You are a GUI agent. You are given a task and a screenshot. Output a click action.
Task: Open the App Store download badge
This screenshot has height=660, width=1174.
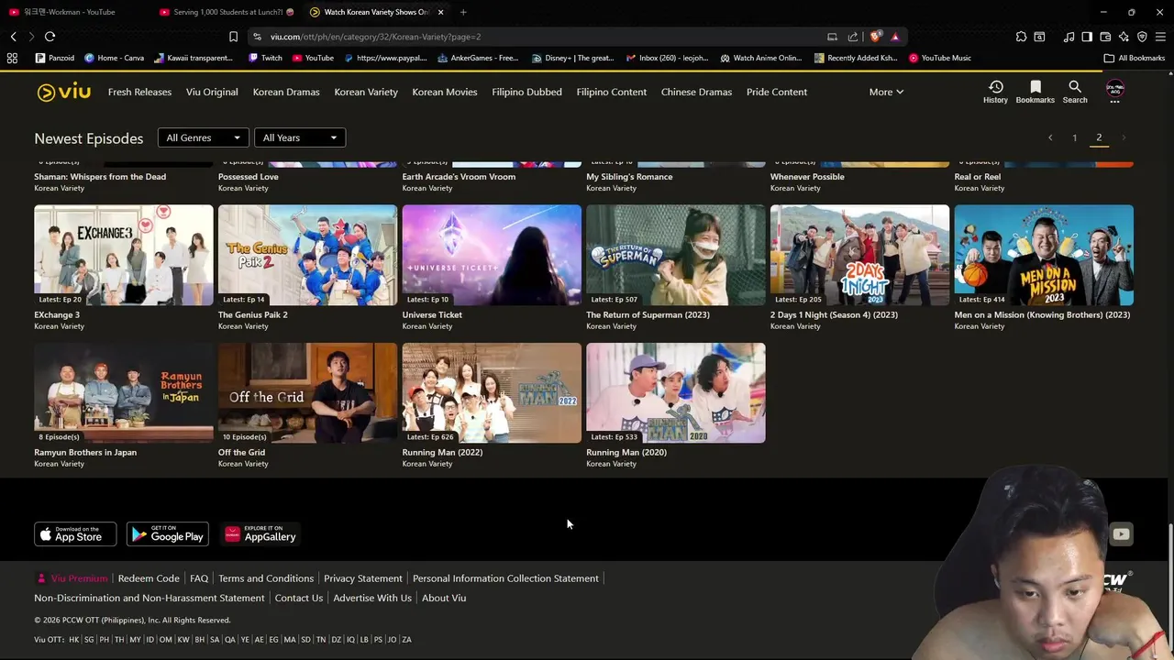(x=75, y=533)
